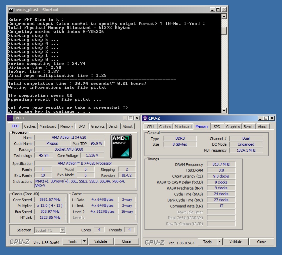This screenshot has height=255, width=282.
Task: Open the Graphics tab in right CPU-Z window
Action: [233, 127]
